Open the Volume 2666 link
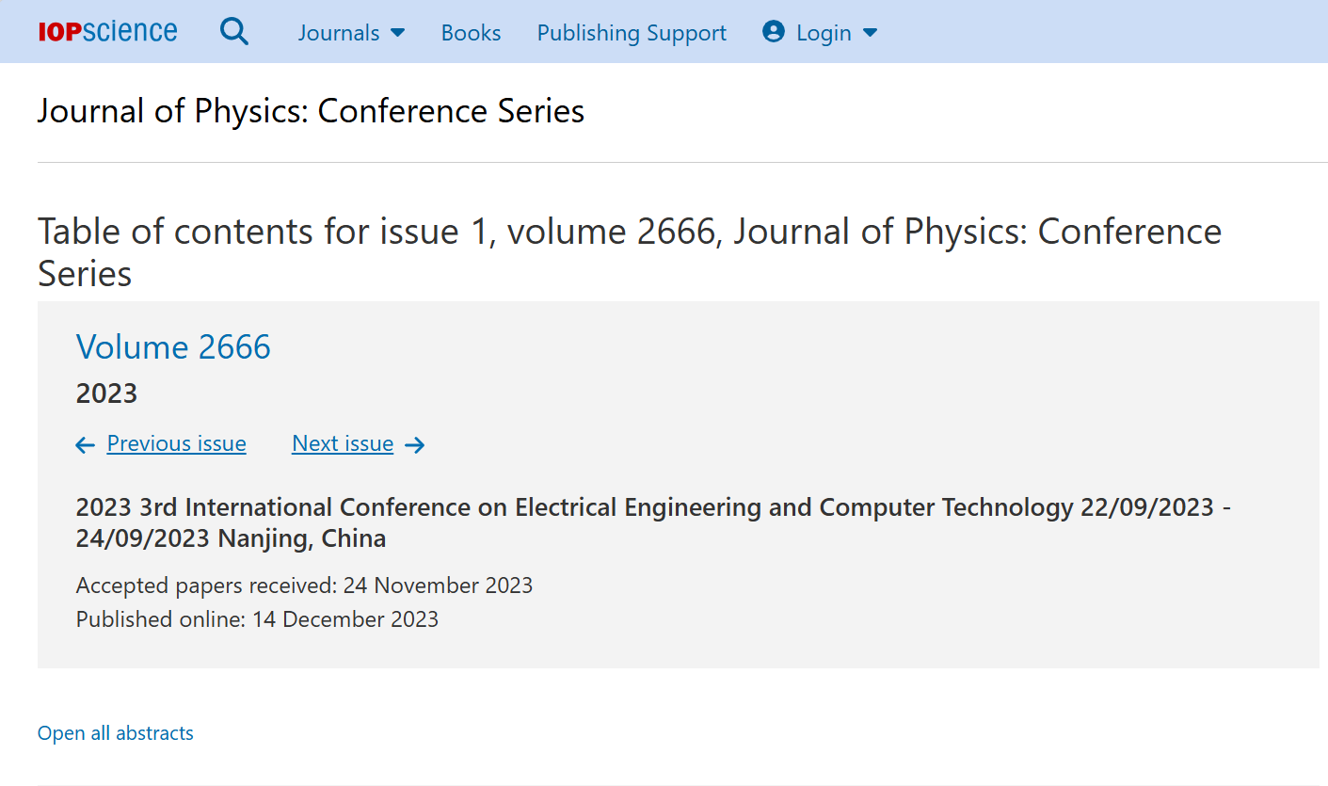 173,347
